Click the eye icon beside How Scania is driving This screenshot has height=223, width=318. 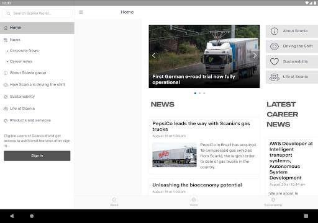click(6, 85)
